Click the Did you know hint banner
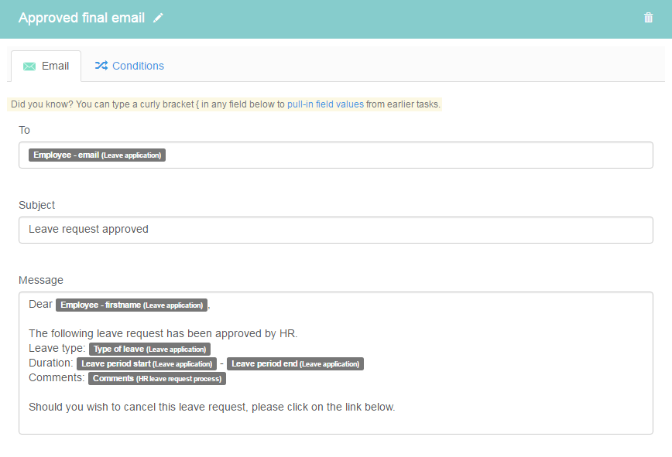Viewport: 672px width, 457px height. point(225,104)
